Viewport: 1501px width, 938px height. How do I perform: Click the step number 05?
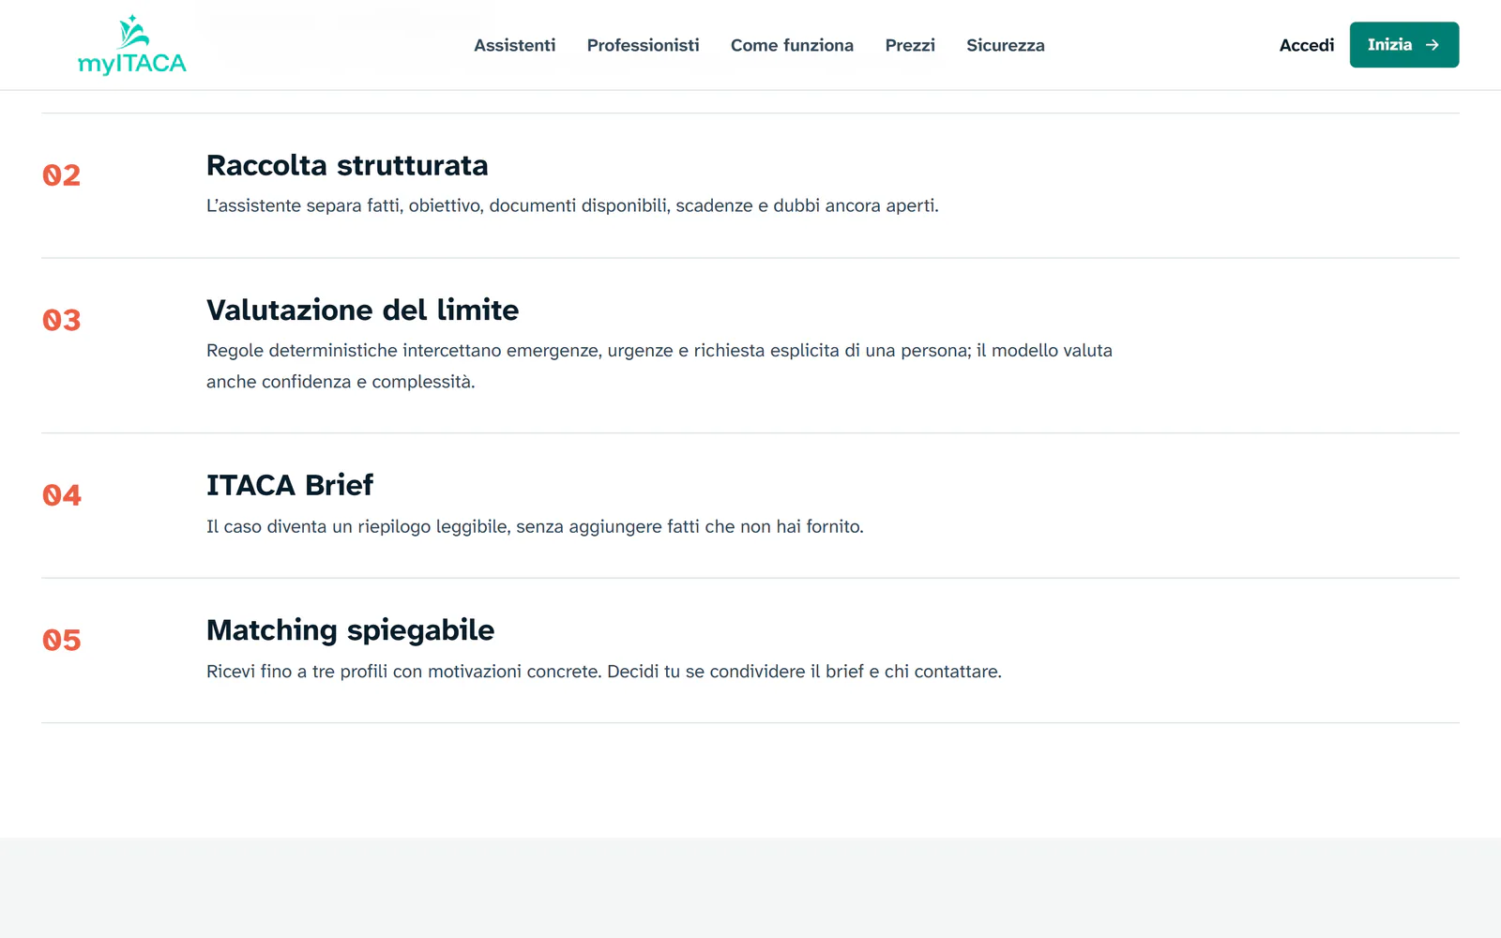(x=62, y=641)
